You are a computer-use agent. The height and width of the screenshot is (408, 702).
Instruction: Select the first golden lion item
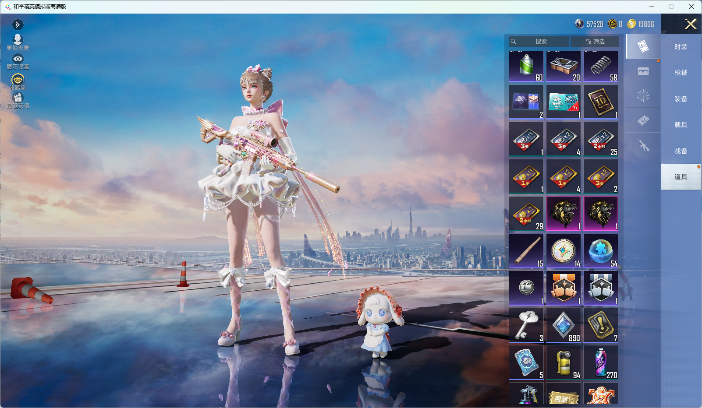(564, 214)
